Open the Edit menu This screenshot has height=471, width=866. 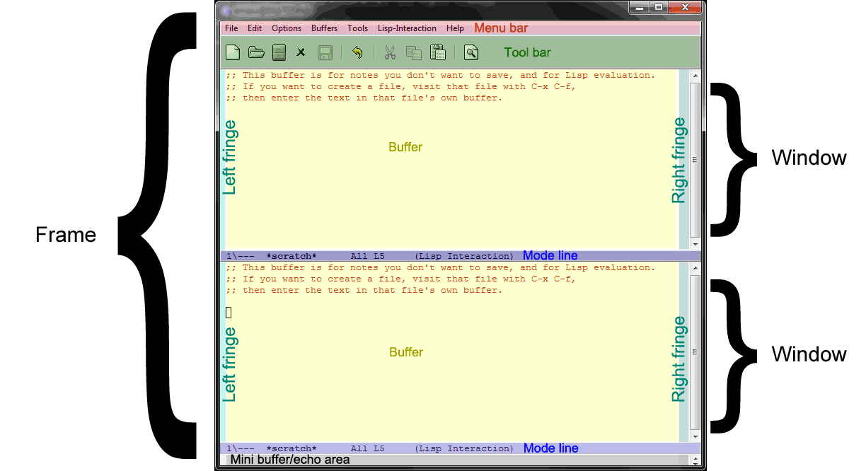[255, 28]
